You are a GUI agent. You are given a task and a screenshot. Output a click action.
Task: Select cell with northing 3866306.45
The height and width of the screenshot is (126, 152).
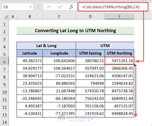(119, 68)
